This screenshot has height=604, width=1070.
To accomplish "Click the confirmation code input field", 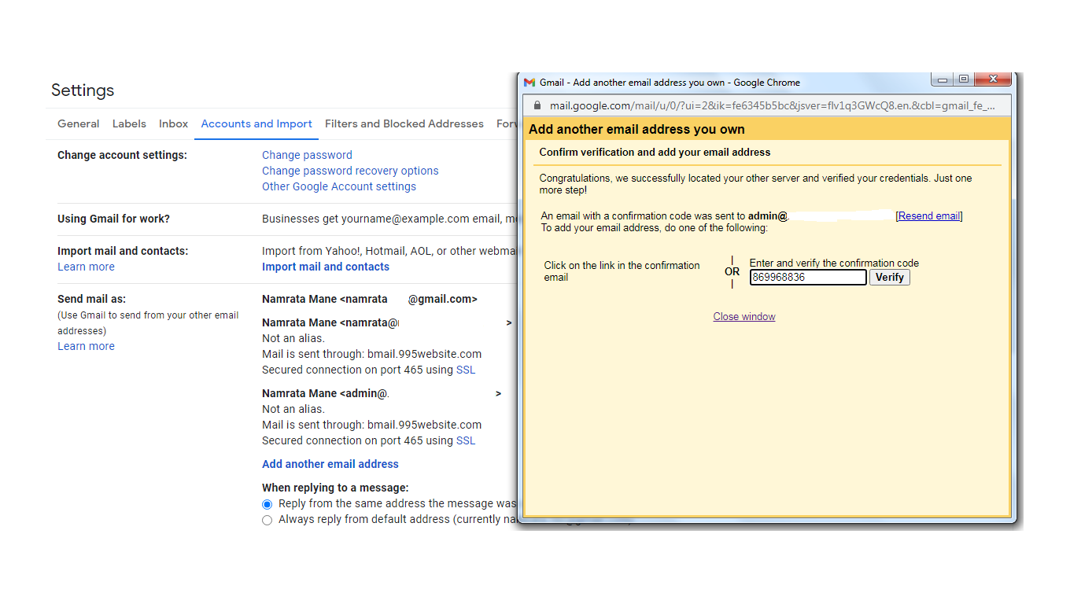I will pyautogui.click(x=807, y=278).
